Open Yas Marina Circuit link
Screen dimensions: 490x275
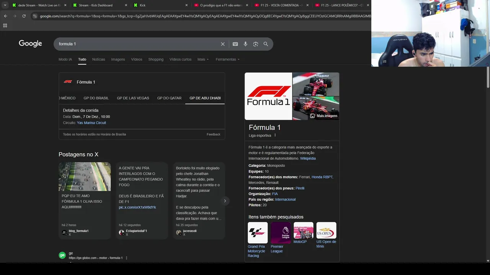point(91,123)
